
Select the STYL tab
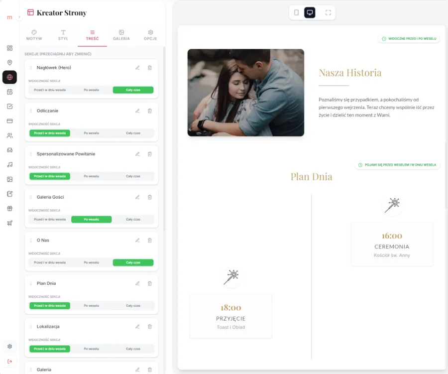tap(63, 35)
